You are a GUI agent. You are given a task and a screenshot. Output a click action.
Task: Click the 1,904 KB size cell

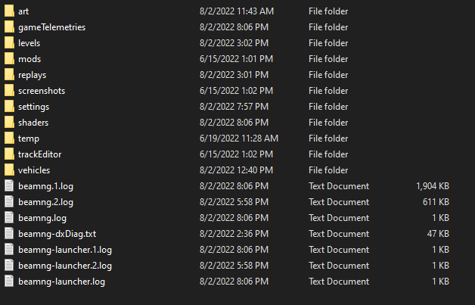tap(433, 186)
